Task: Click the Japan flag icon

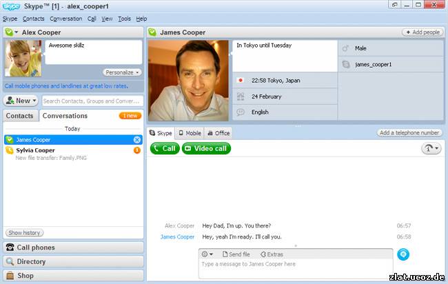Action: [x=241, y=80]
